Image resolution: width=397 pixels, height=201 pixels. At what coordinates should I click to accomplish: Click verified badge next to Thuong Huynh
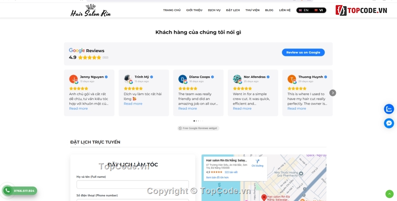pos(326,77)
